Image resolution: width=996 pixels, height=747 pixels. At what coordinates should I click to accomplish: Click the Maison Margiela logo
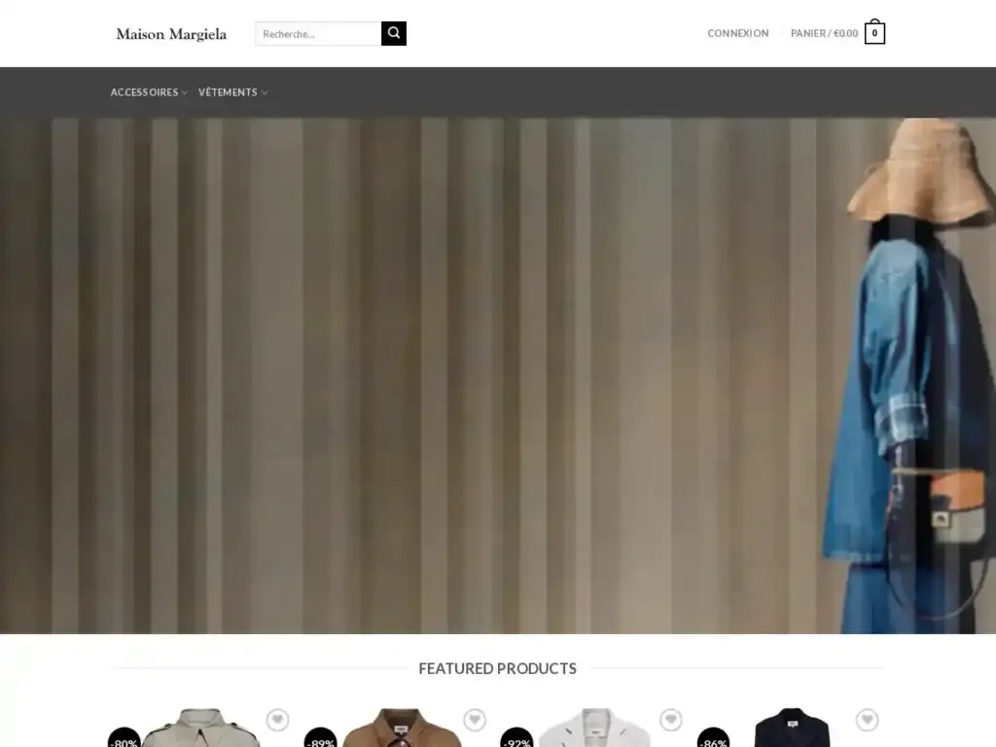coord(171,34)
